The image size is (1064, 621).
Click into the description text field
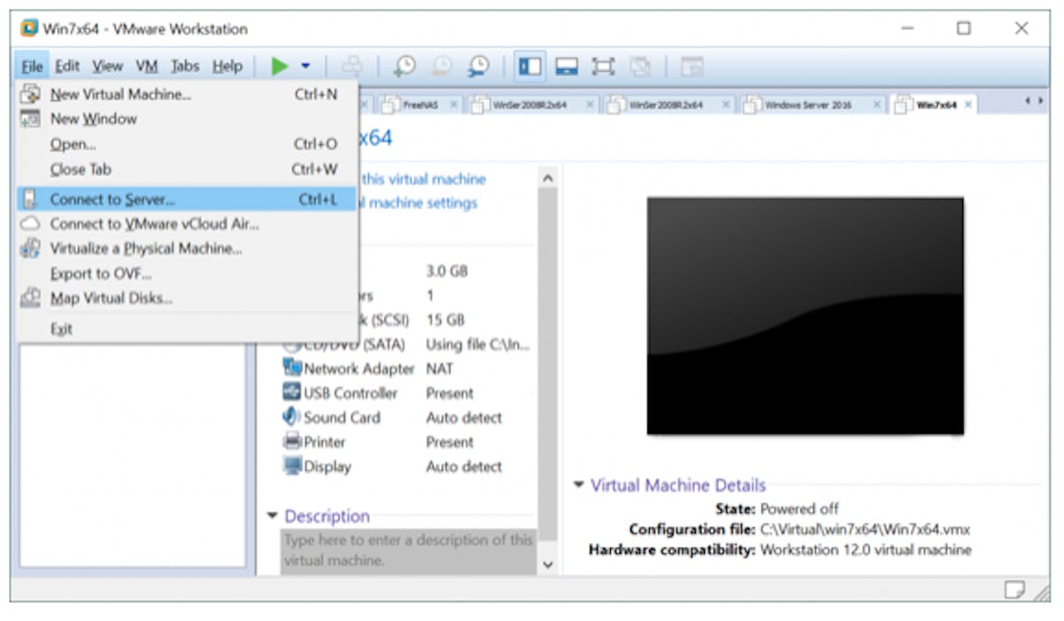tap(408, 550)
